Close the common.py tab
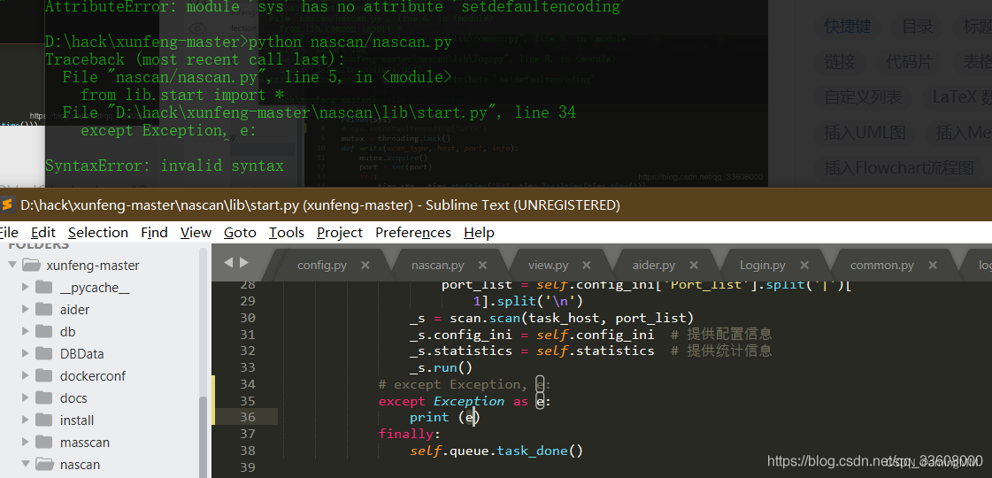 click(932, 266)
